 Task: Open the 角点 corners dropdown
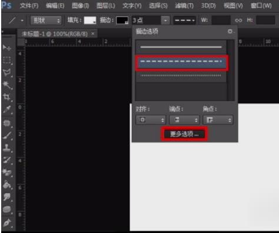(x=218, y=120)
